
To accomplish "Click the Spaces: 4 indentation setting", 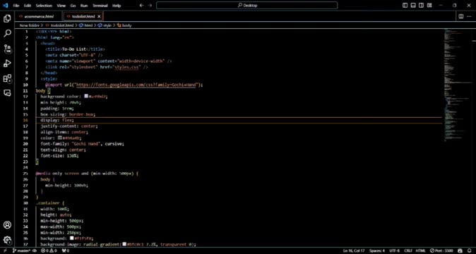I will click(377, 250).
